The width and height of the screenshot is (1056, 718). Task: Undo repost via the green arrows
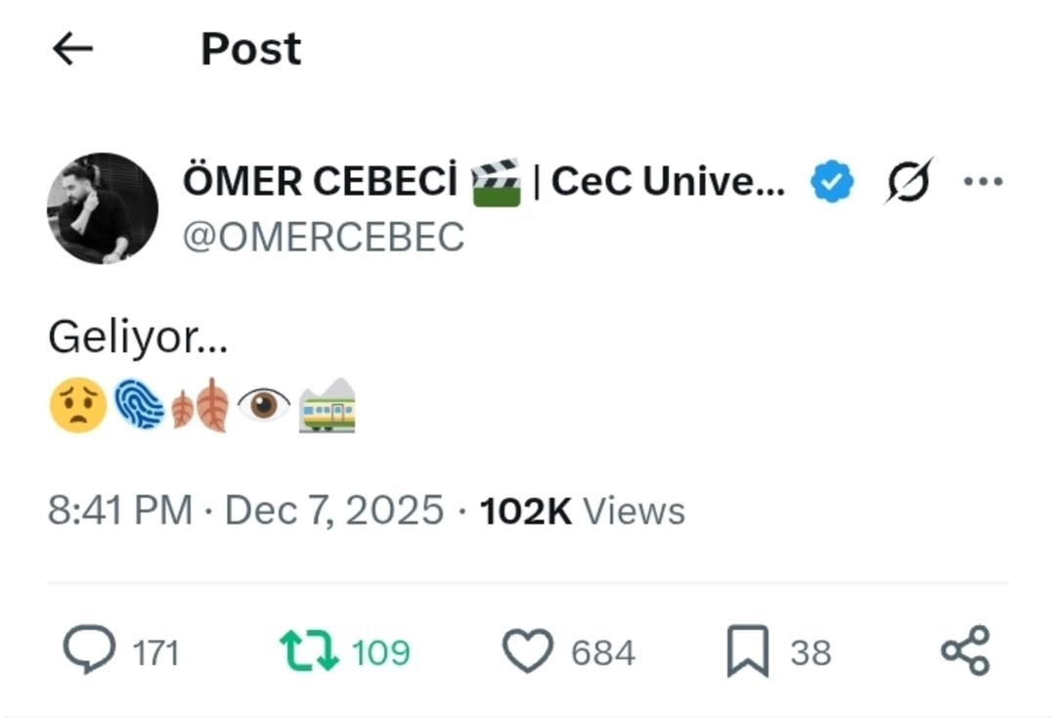309,651
